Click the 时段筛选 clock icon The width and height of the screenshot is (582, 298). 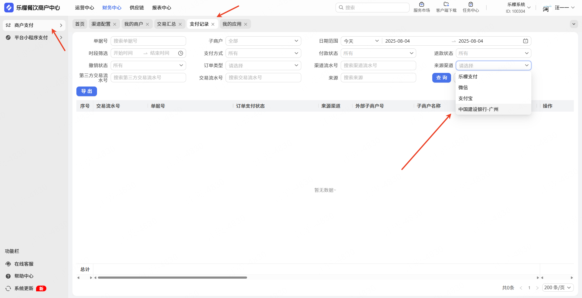pyautogui.click(x=181, y=53)
